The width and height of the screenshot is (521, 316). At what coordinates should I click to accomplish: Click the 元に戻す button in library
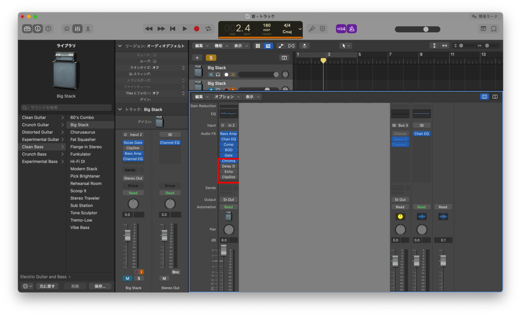(x=46, y=286)
